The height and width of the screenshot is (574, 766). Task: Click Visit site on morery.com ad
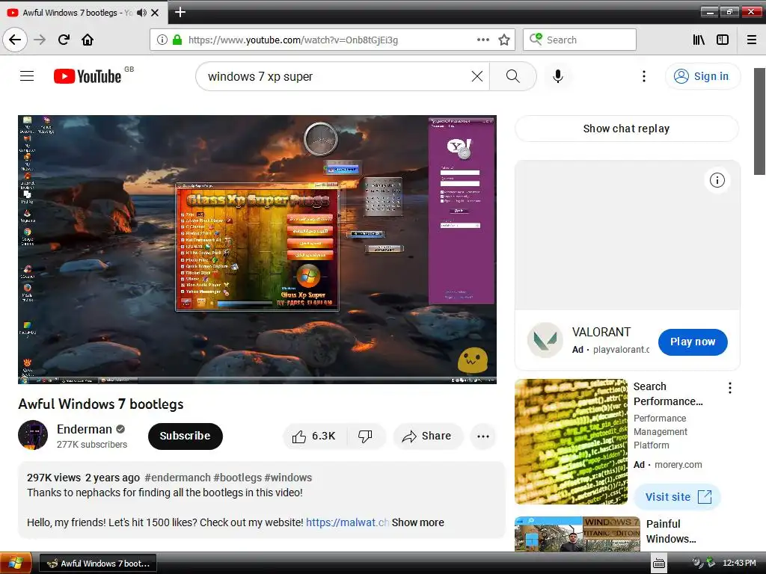677,497
